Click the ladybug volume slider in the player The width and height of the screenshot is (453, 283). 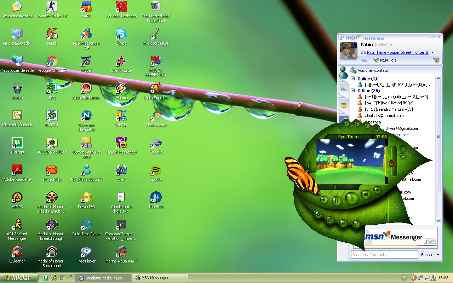(x=391, y=163)
